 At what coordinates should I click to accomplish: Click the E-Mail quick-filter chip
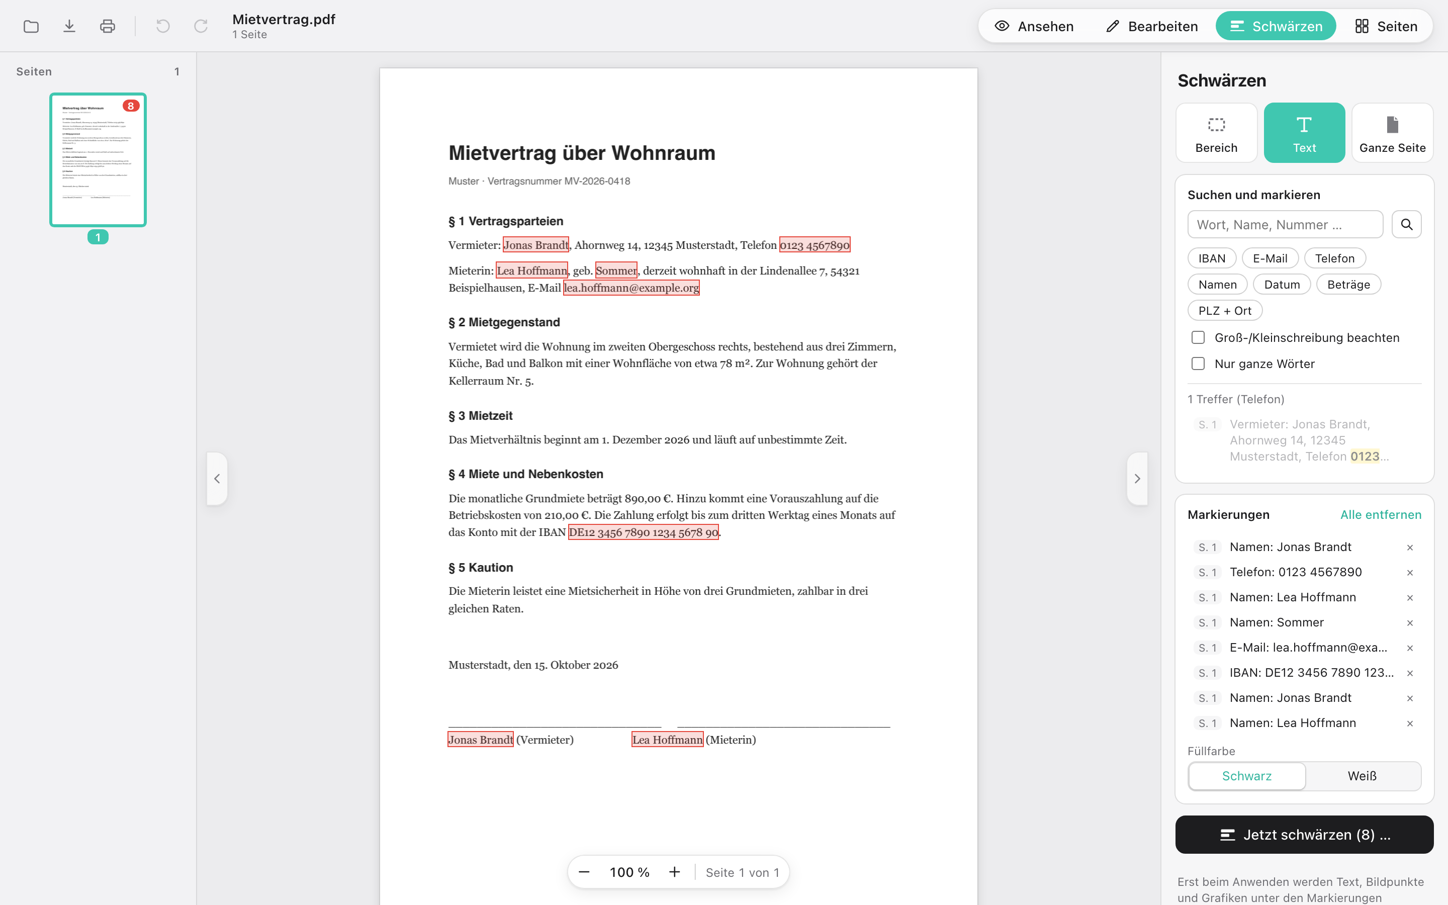pos(1270,258)
